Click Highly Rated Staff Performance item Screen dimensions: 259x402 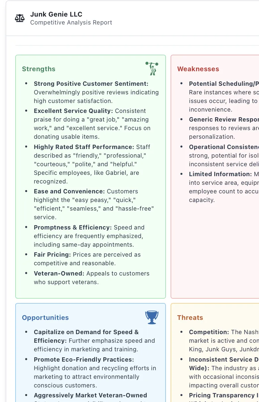[x=84, y=147]
